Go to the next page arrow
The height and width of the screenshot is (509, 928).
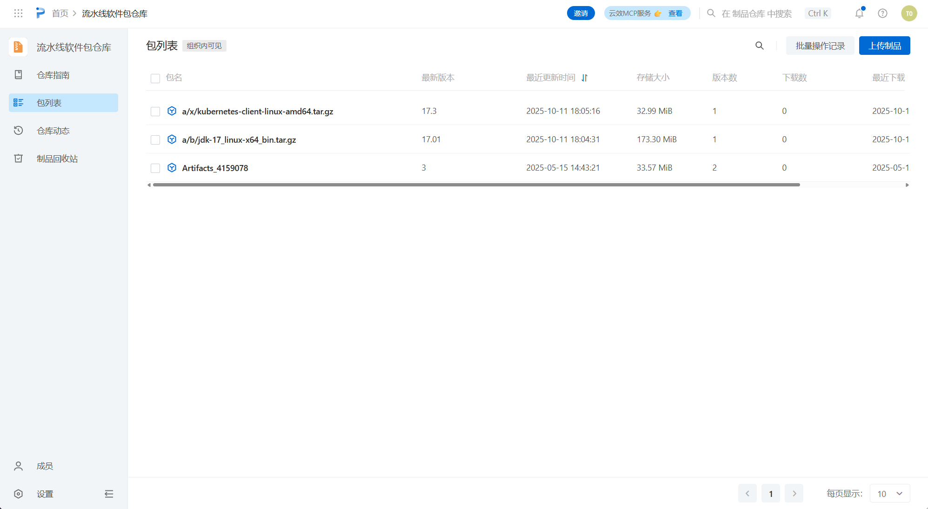tap(794, 494)
